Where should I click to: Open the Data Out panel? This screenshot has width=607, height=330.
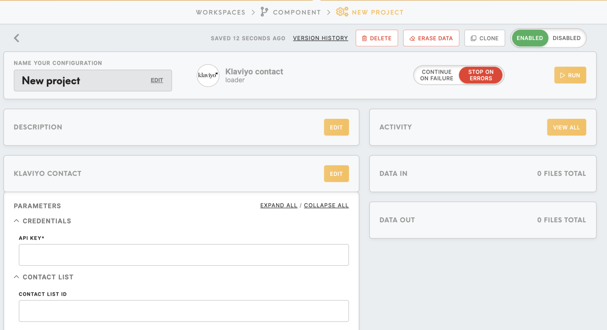[483, 220]
